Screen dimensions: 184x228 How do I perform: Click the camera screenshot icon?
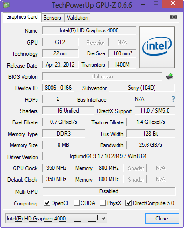point(174,16)
